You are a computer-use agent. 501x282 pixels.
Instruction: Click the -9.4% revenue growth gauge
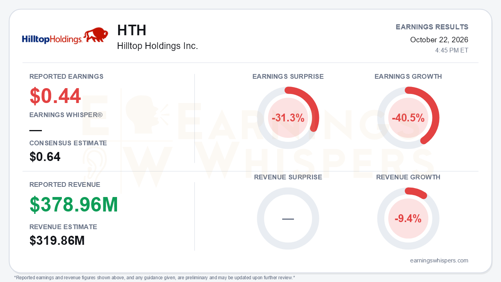coord(408,219)
